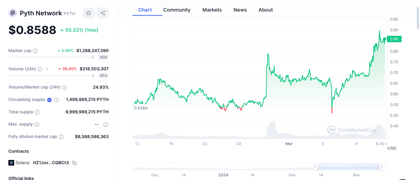Screen dimensions: 419x180
Task: Click the Solana contract address link
Action: click(x=51, y=163)
